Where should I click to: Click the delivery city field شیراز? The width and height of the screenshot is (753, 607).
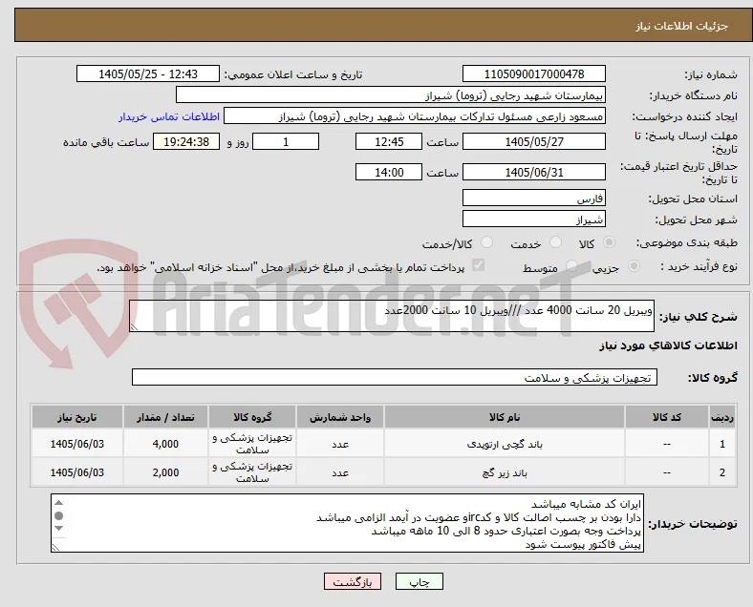534,220
